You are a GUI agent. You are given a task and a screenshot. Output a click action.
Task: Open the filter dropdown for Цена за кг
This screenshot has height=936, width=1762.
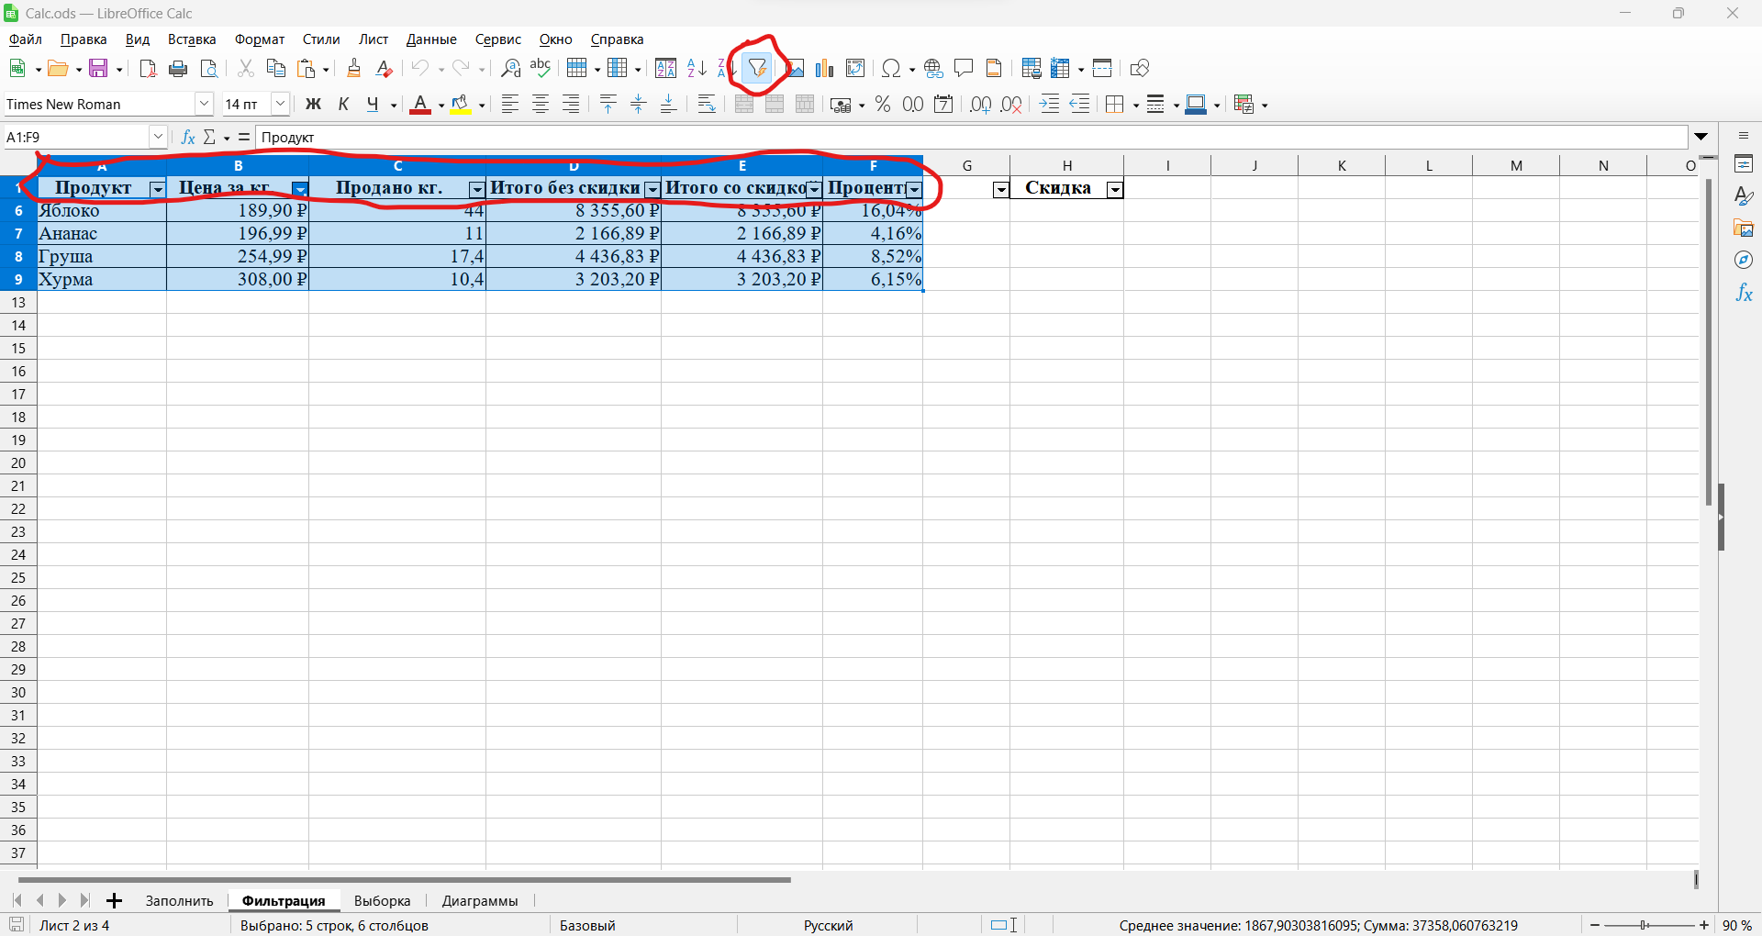click(x=299, y=189)
